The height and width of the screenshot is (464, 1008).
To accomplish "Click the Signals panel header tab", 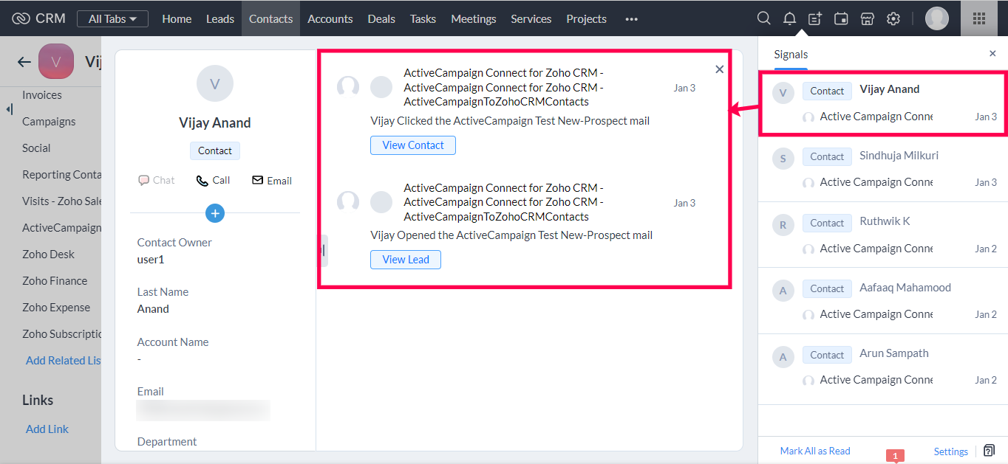I will click(x=791, y=55).
